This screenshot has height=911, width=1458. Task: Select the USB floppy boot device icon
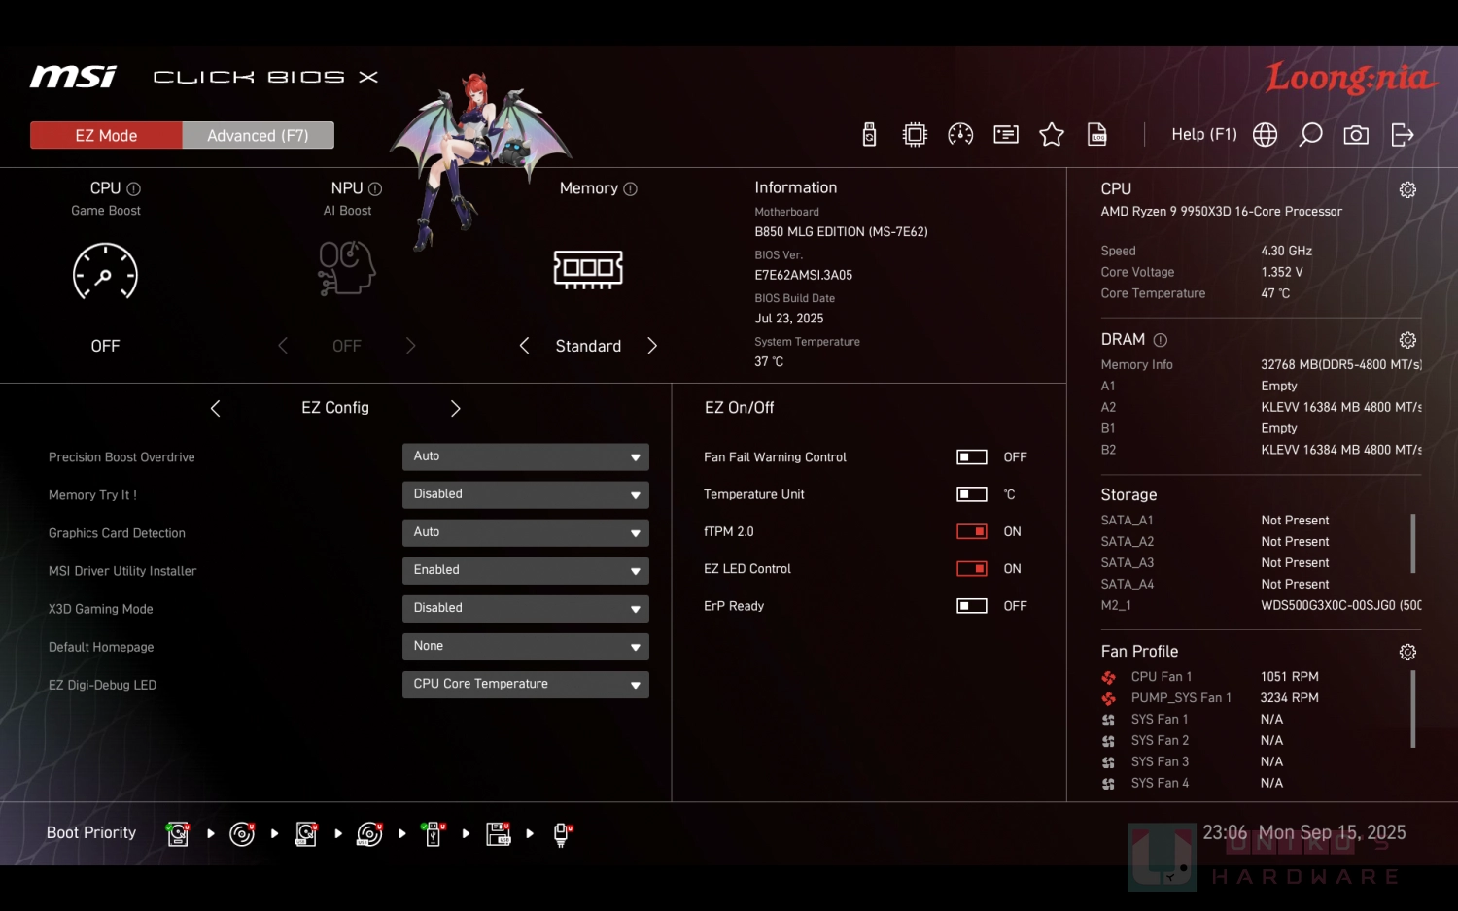pyautogui.click(x=499, y=833)
